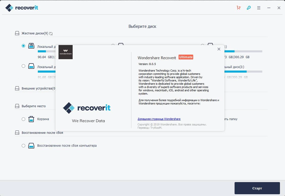The height and width of the screenshot is (196, 285).
Task: Click the disk (I:) usage bar
Action: pyautogui.click(x=243, y=72)
